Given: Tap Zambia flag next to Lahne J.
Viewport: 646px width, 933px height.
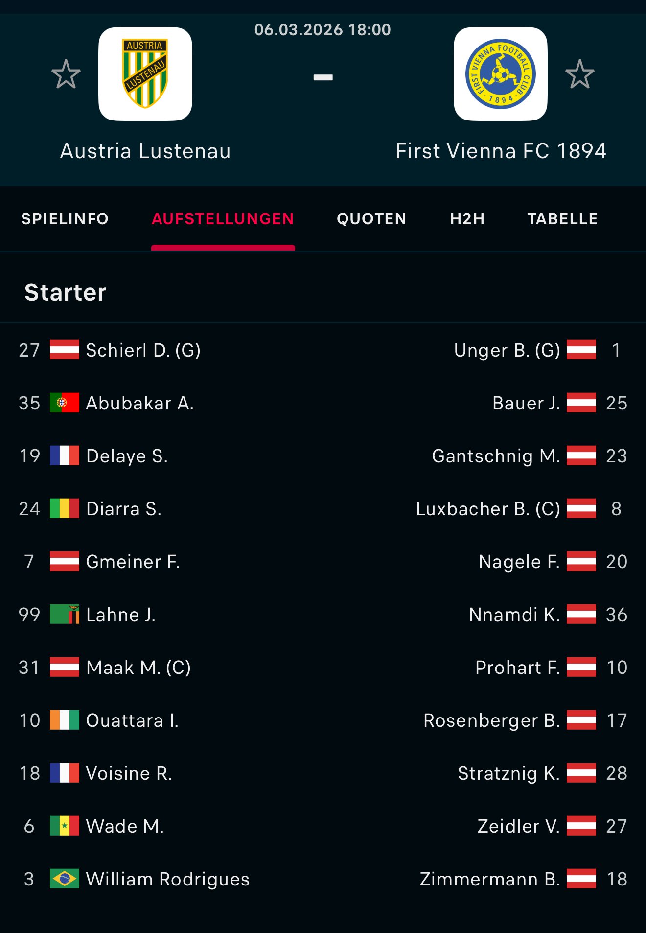Looking at the screenshot, I should (x=64, y=614).
